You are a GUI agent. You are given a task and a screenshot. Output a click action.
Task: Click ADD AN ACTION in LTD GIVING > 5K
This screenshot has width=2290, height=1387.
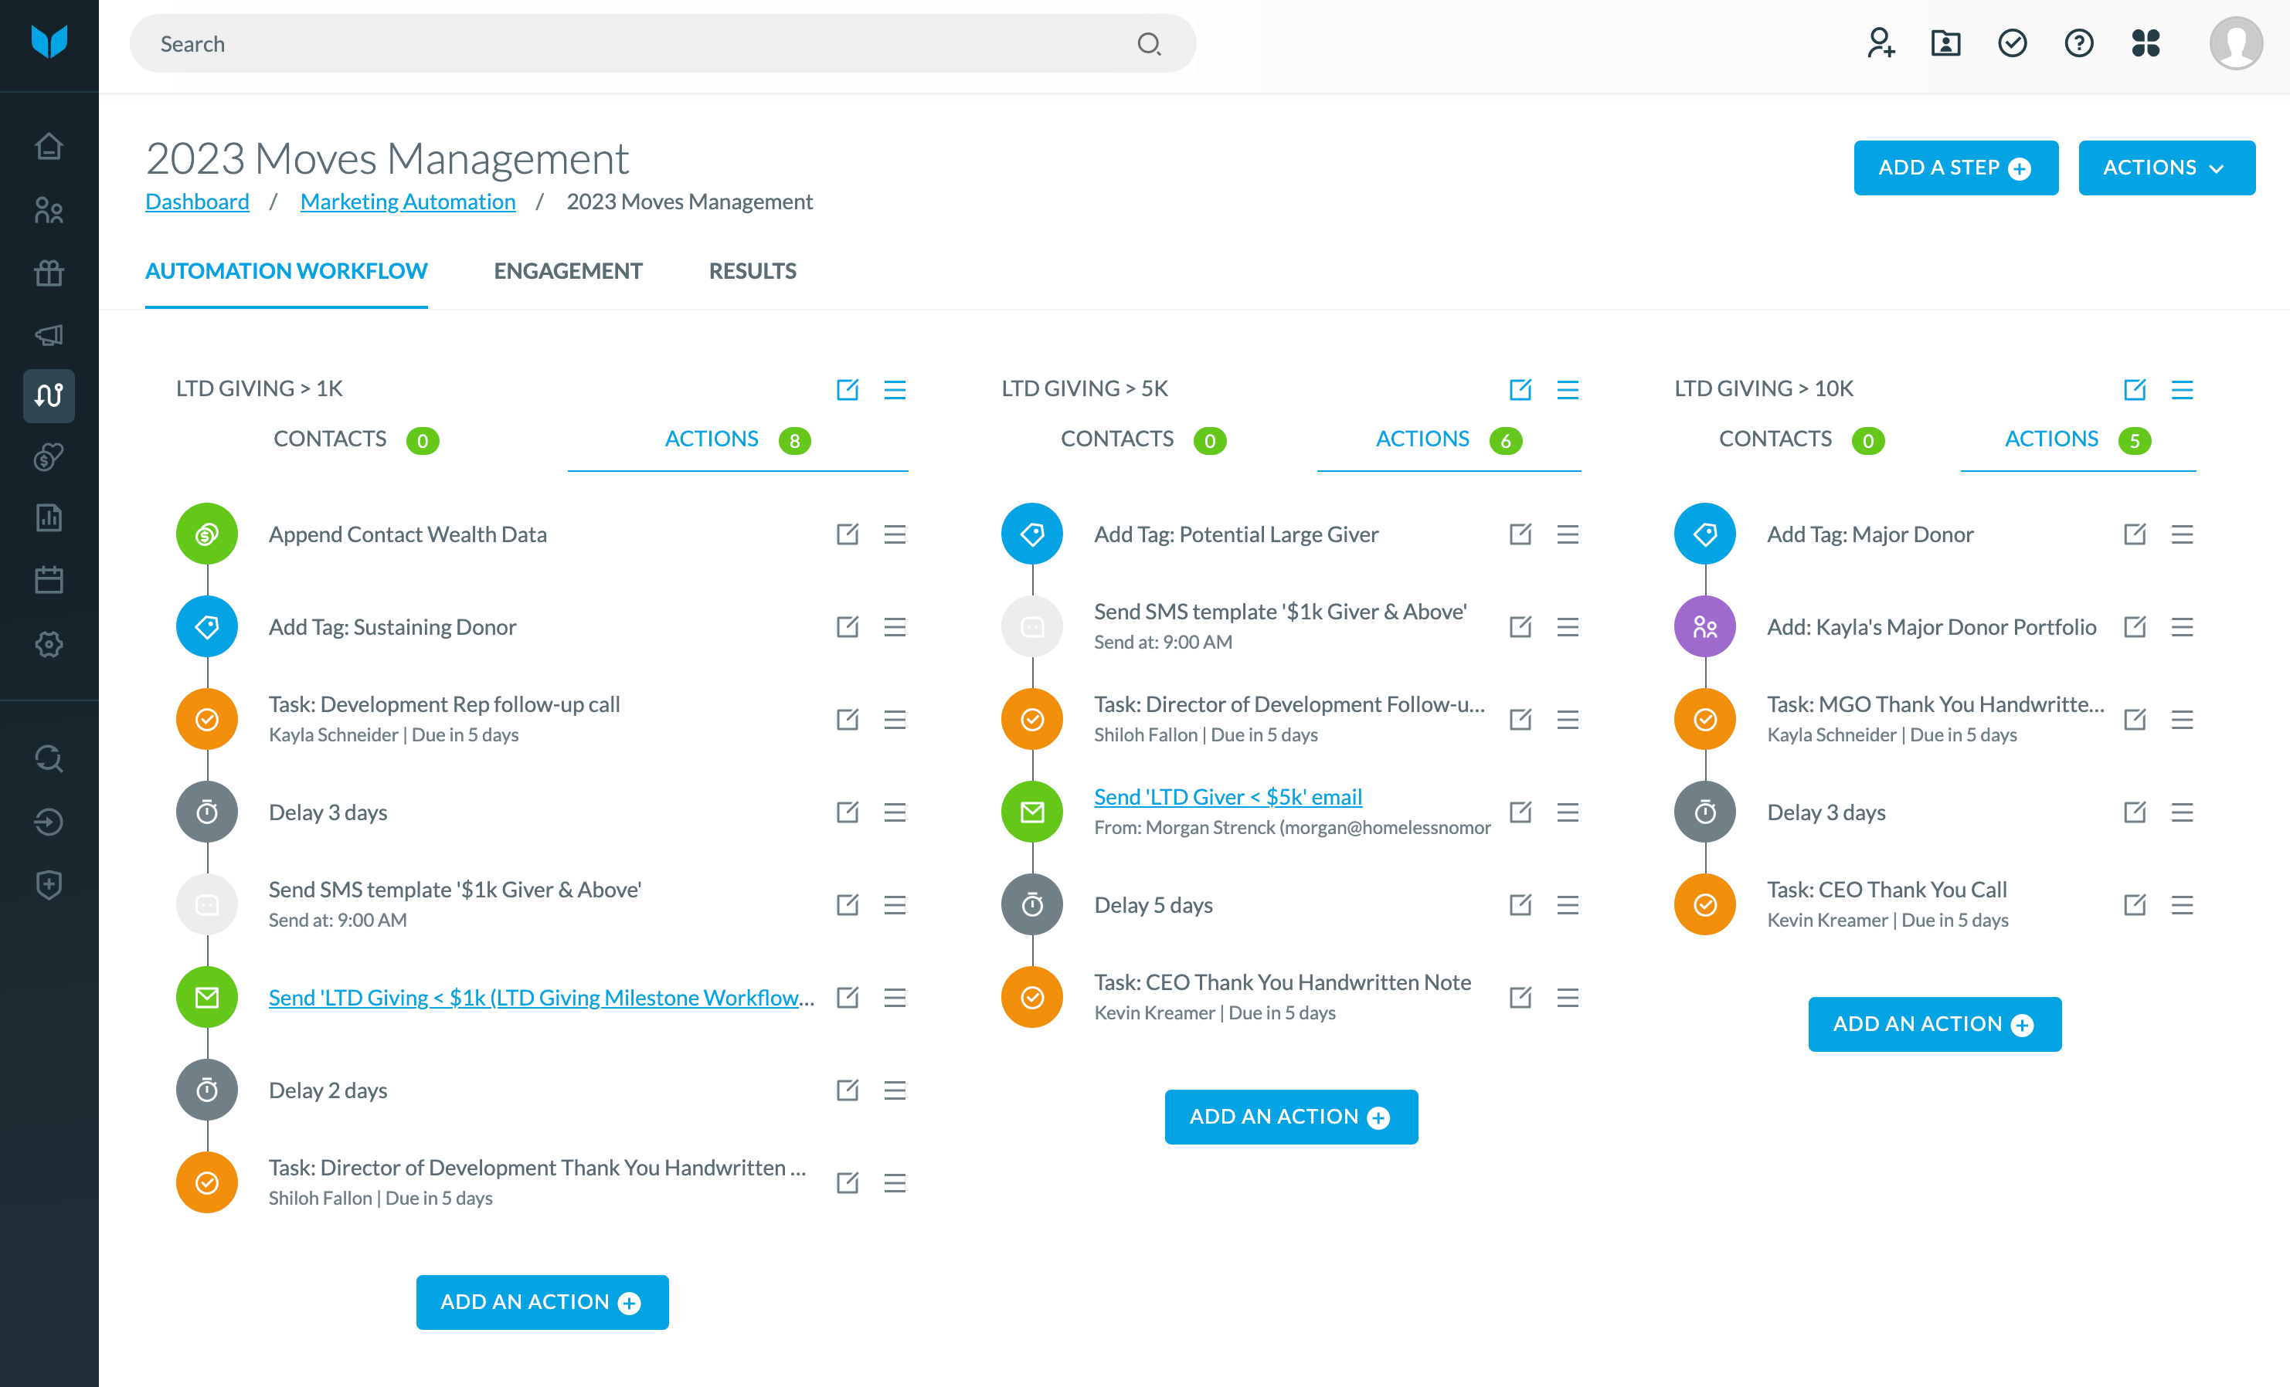1289,1117
